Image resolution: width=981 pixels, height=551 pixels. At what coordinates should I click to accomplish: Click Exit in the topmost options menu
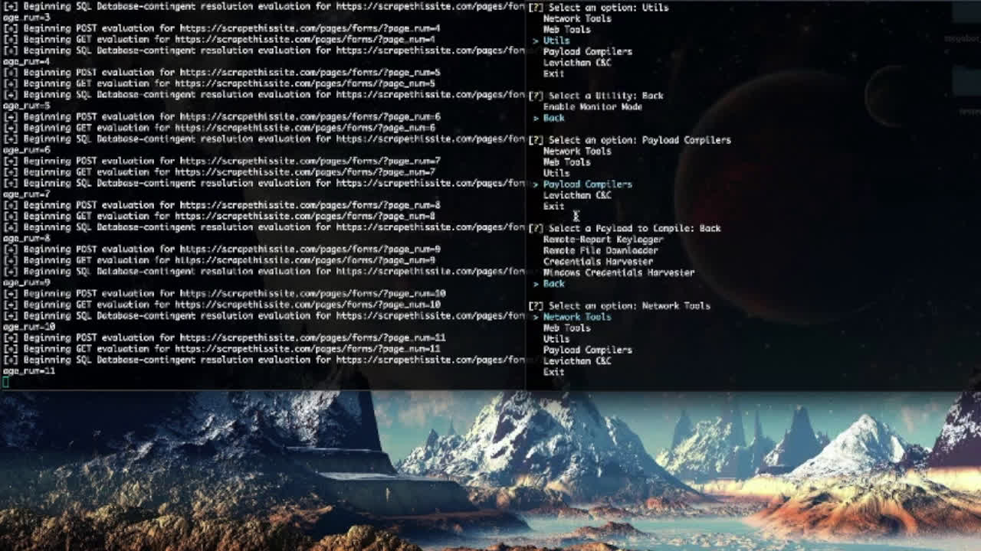(x=553, y=73)
